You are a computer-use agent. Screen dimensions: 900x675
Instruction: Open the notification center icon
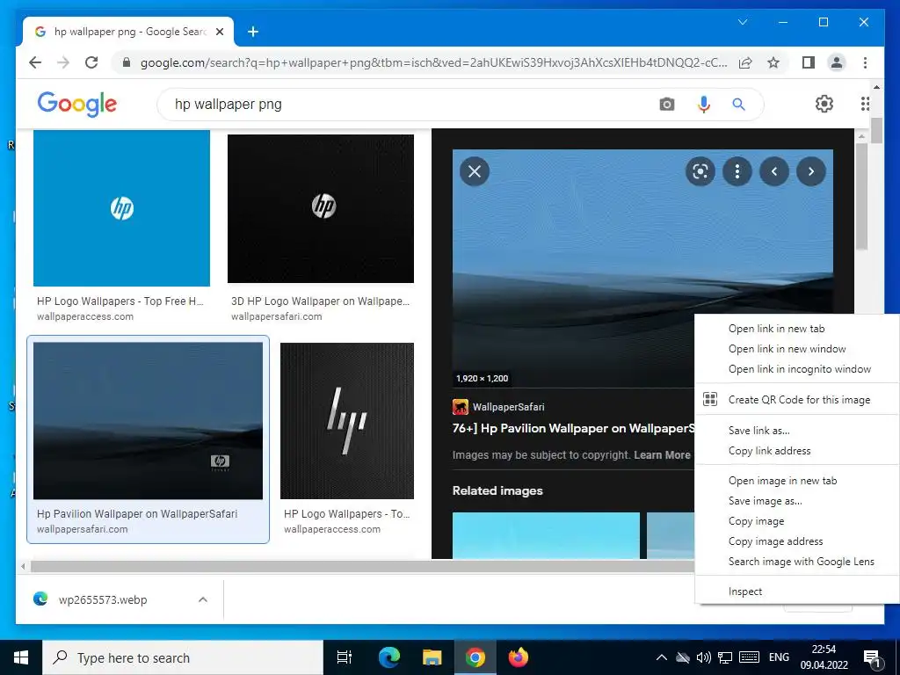(x=873, y=658)
